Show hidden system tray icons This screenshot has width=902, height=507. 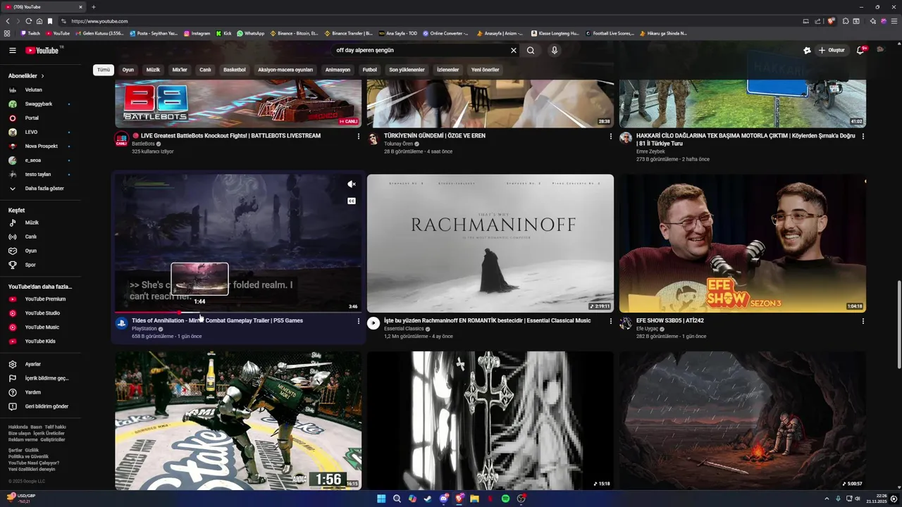827,499
